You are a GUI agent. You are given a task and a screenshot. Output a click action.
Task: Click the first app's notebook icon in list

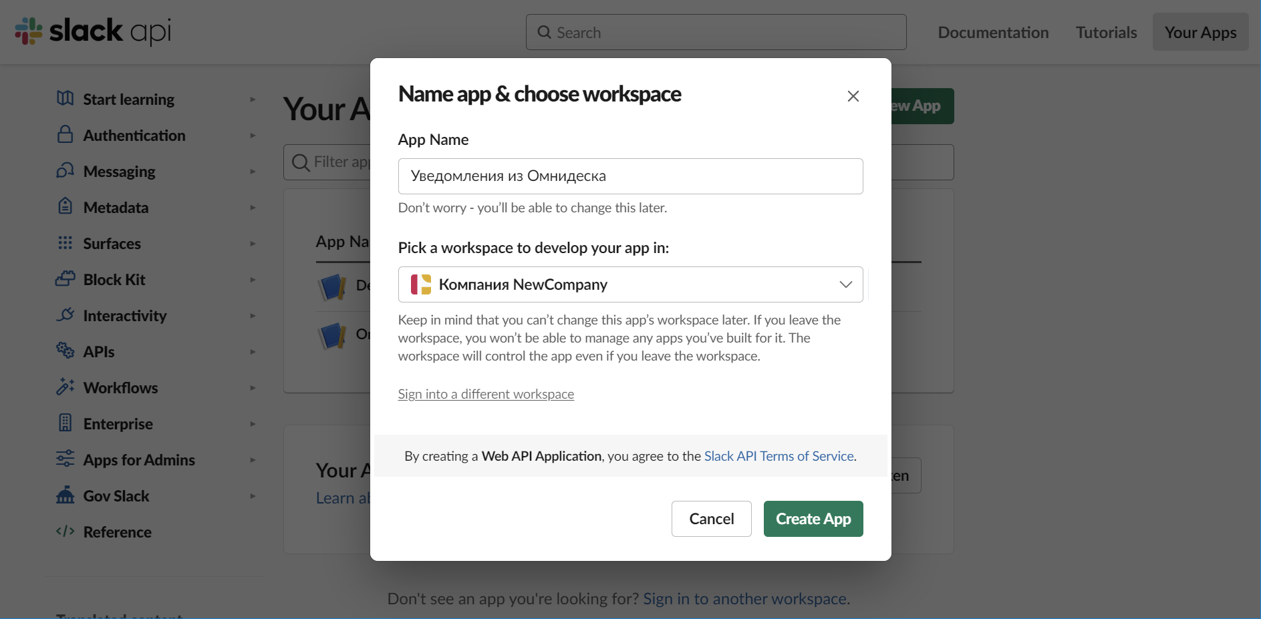[x=332, y=287]
